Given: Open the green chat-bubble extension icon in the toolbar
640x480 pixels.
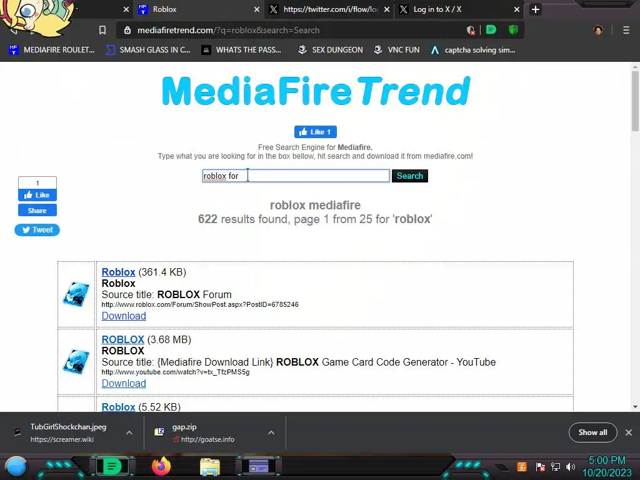Looking at the screenshot, I should 491,30.
